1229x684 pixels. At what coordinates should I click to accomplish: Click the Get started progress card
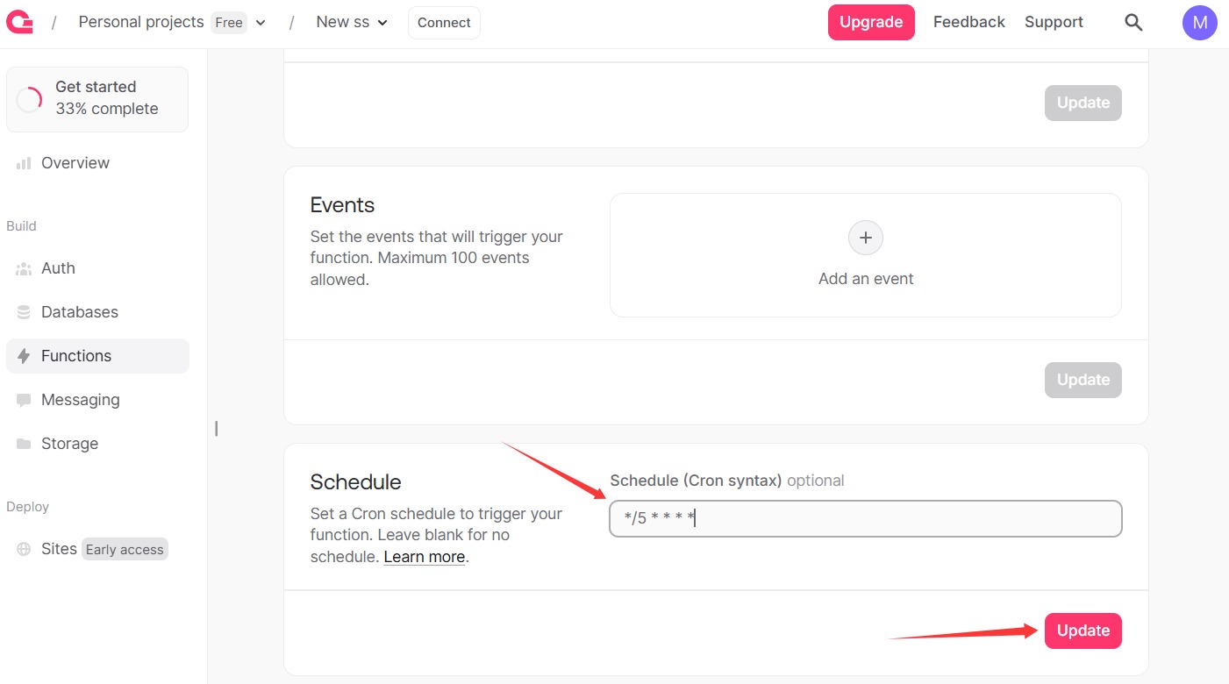[97, 98]
